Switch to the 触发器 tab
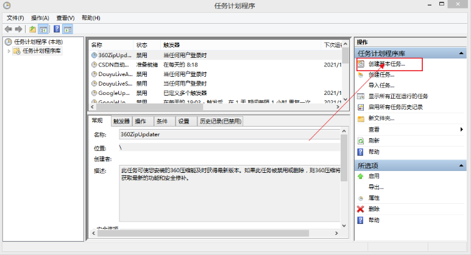The width and height of the screenshot is (471, 255). pyautogui.click(x=122, y=121)
